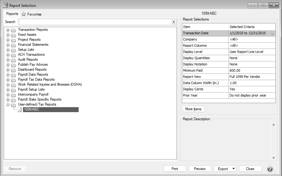
Task: Click the 1099-NEC report document icon
Action: (x=20, y=110)
